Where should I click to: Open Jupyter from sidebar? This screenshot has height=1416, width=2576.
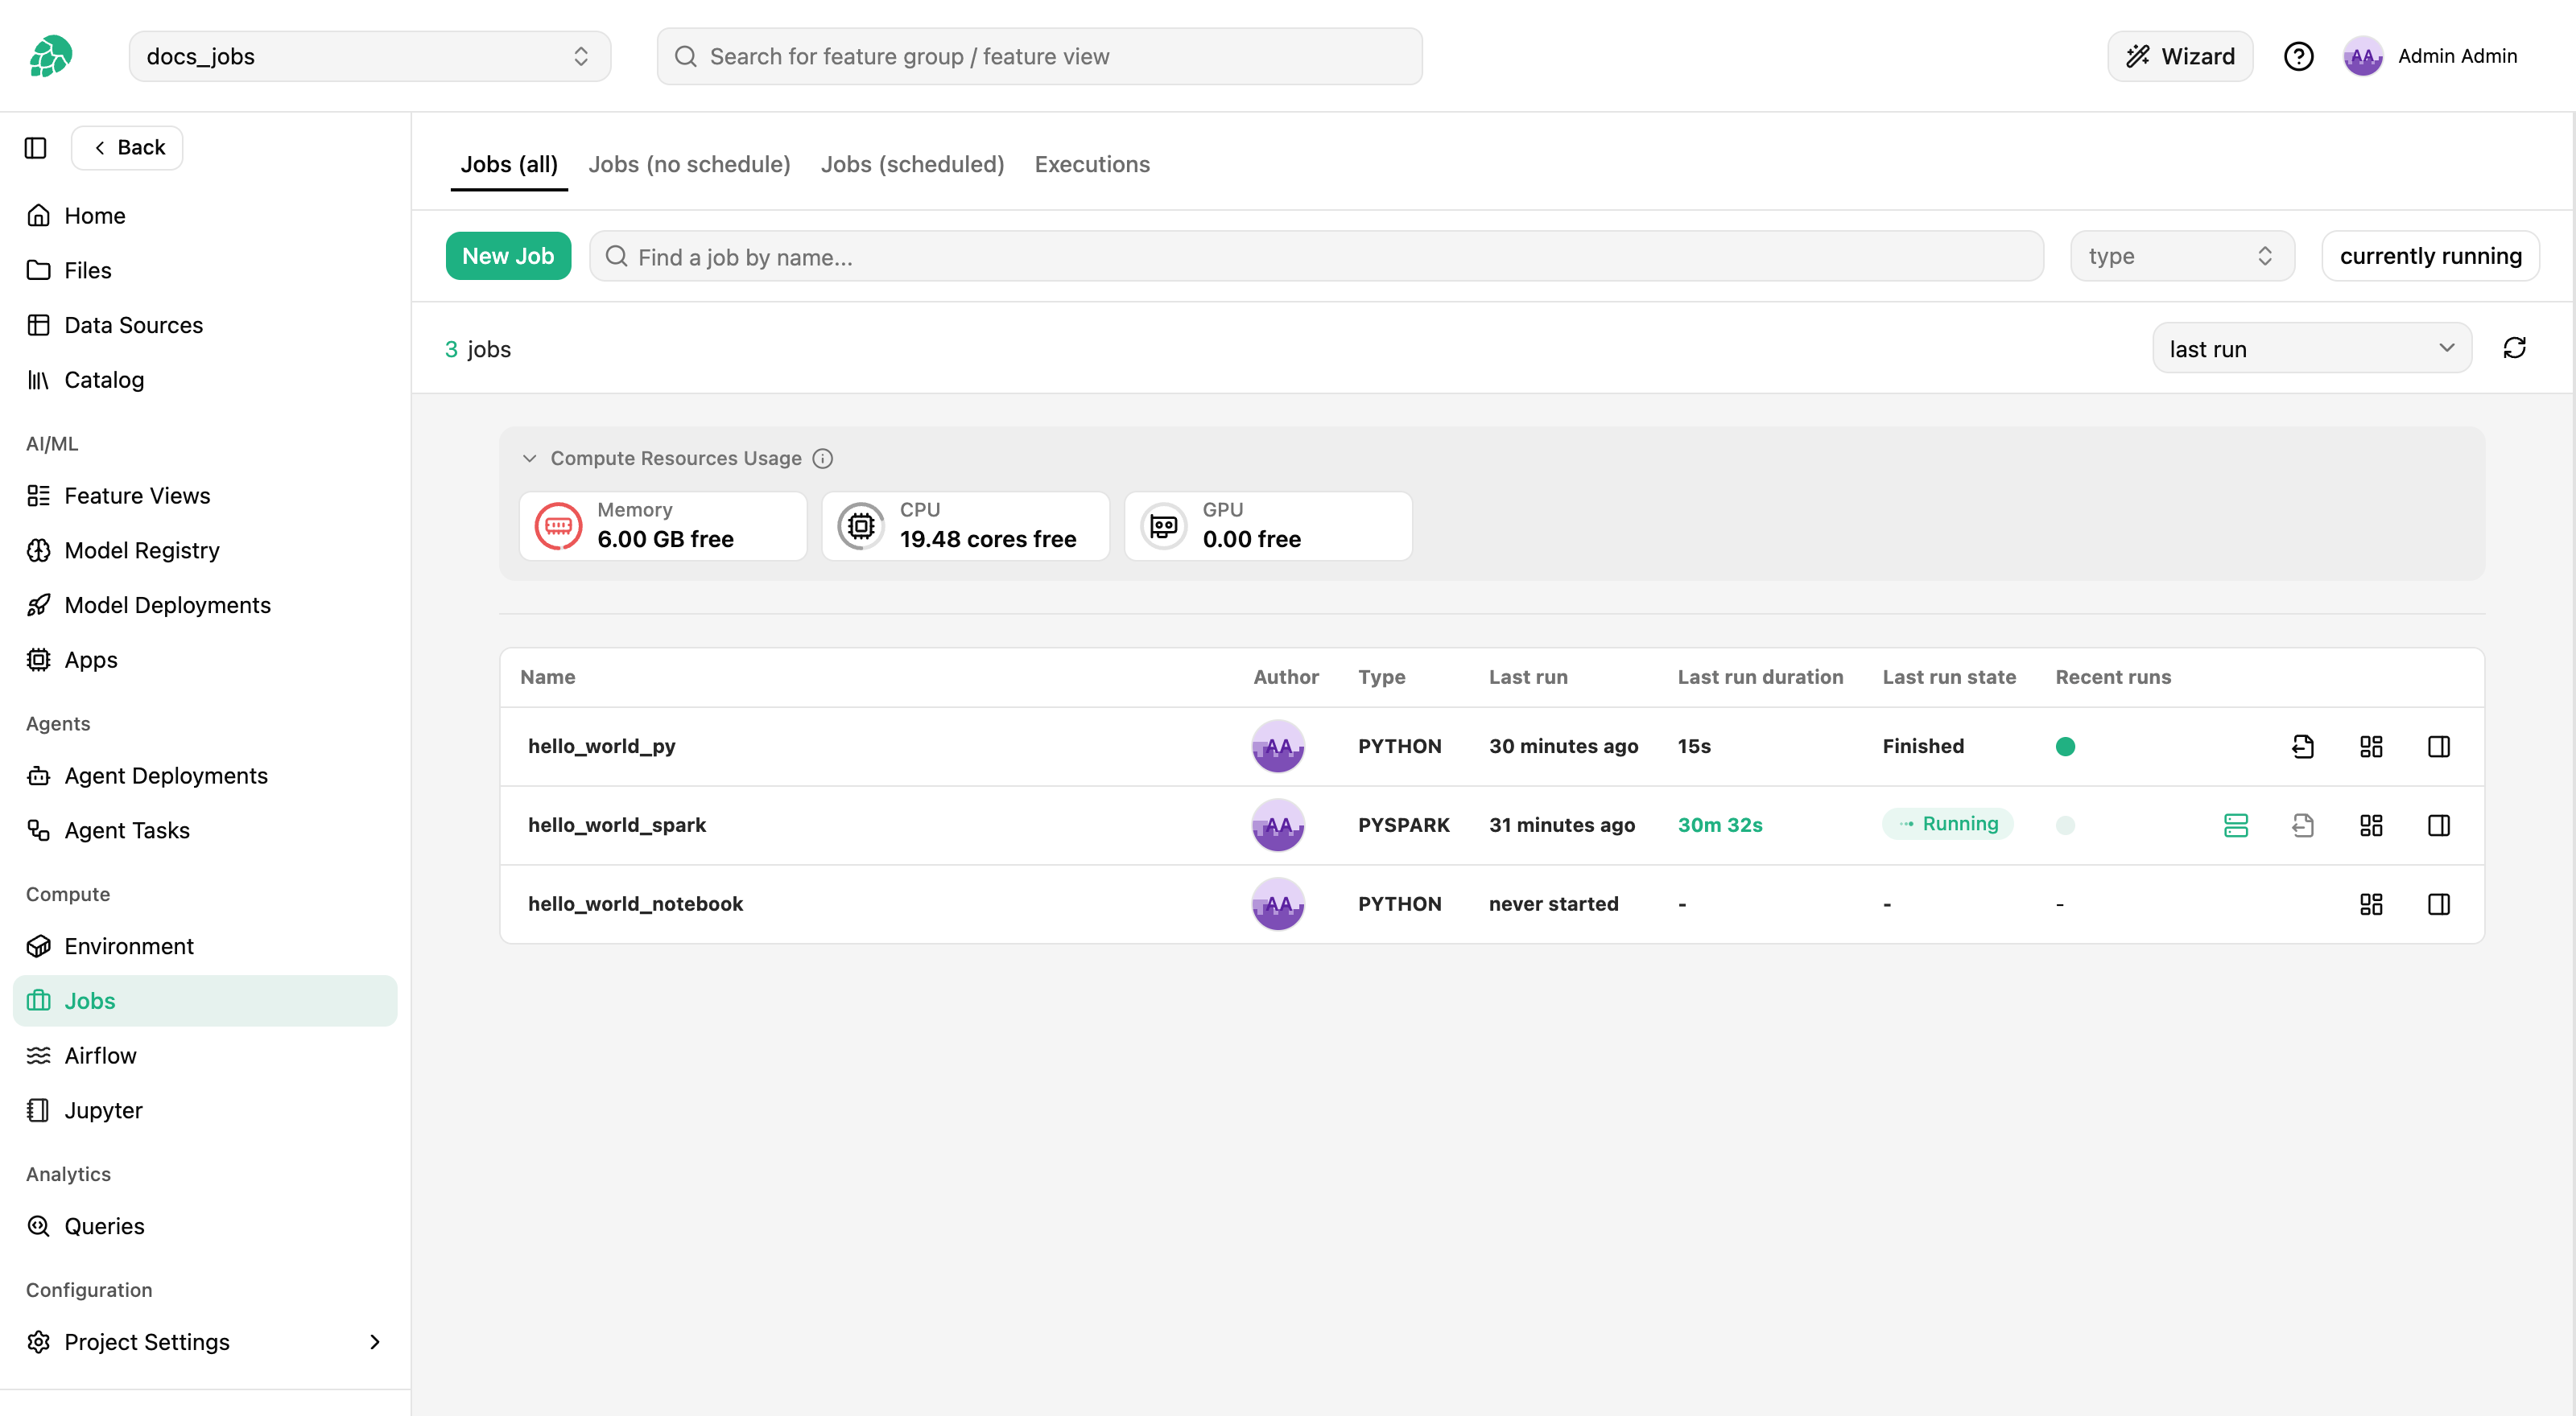pos(103,1110)
